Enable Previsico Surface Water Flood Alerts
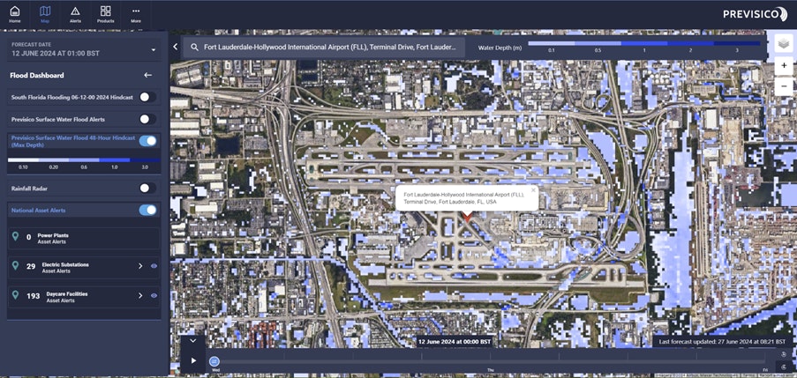Viewport: 797px width, 378px height. 147,119
